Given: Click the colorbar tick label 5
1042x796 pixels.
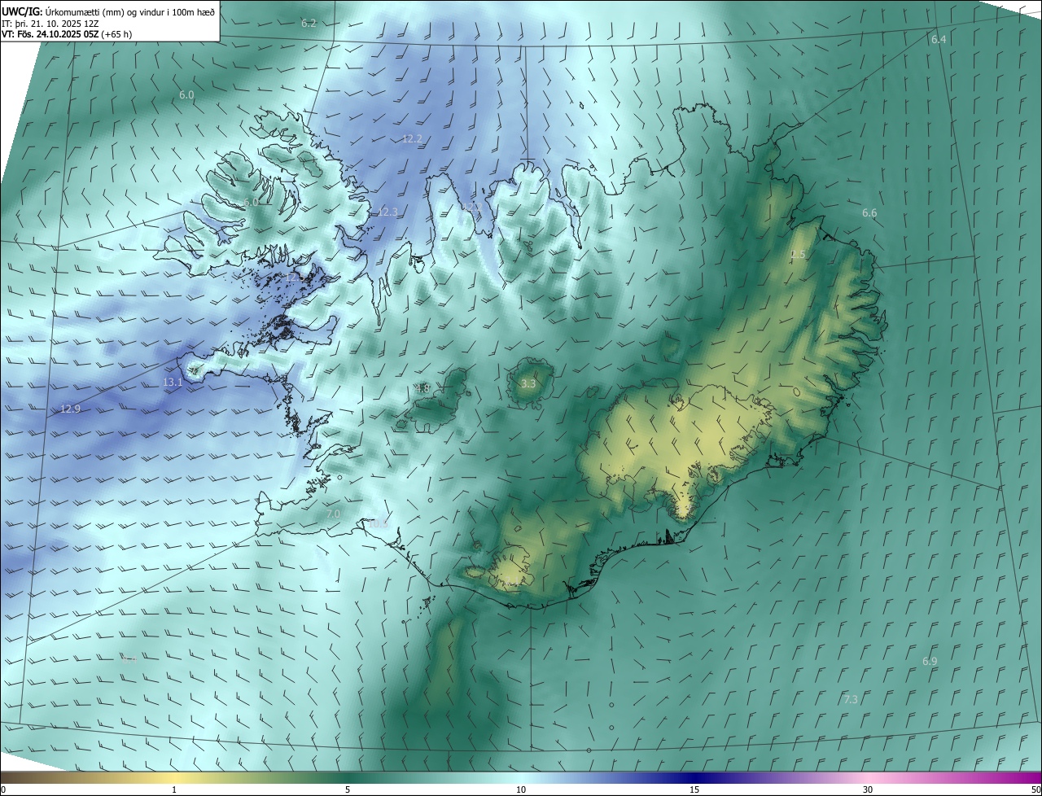Looking at the screenshot, I should pos(348,789).
